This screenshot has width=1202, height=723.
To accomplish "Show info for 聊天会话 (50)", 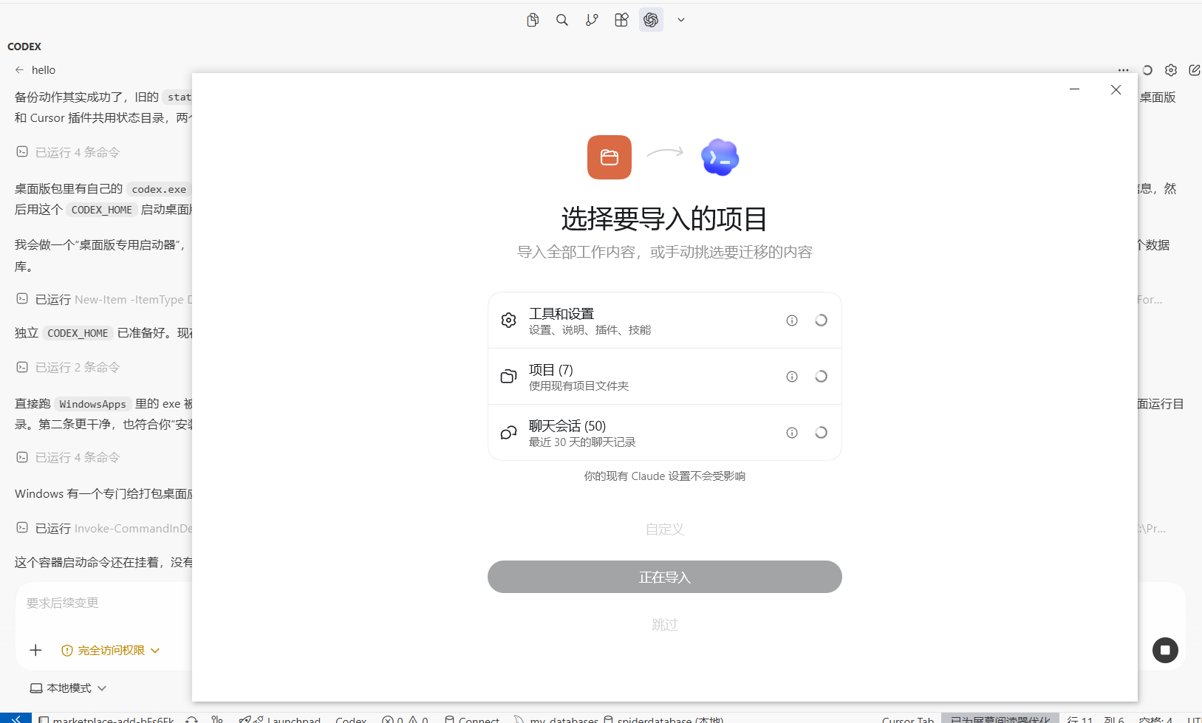I will [792, 433].
